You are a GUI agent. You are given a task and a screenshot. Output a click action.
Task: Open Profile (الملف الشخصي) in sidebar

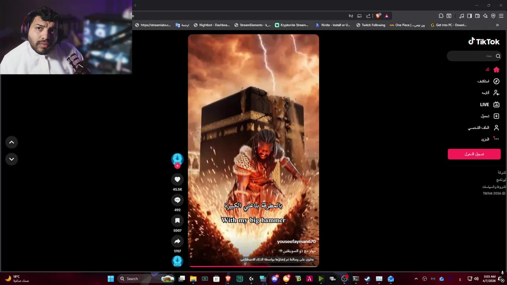point(484,128)
